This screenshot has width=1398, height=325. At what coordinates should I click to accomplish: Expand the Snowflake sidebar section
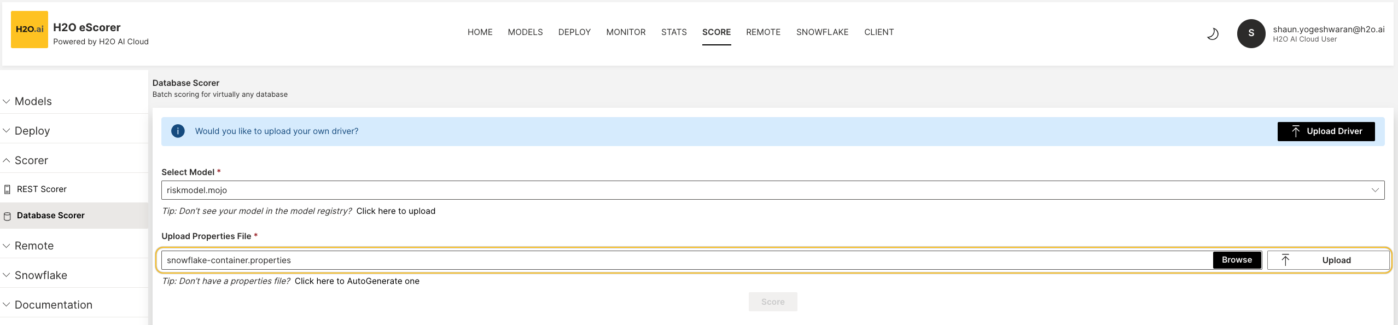(x=74, y=275)
